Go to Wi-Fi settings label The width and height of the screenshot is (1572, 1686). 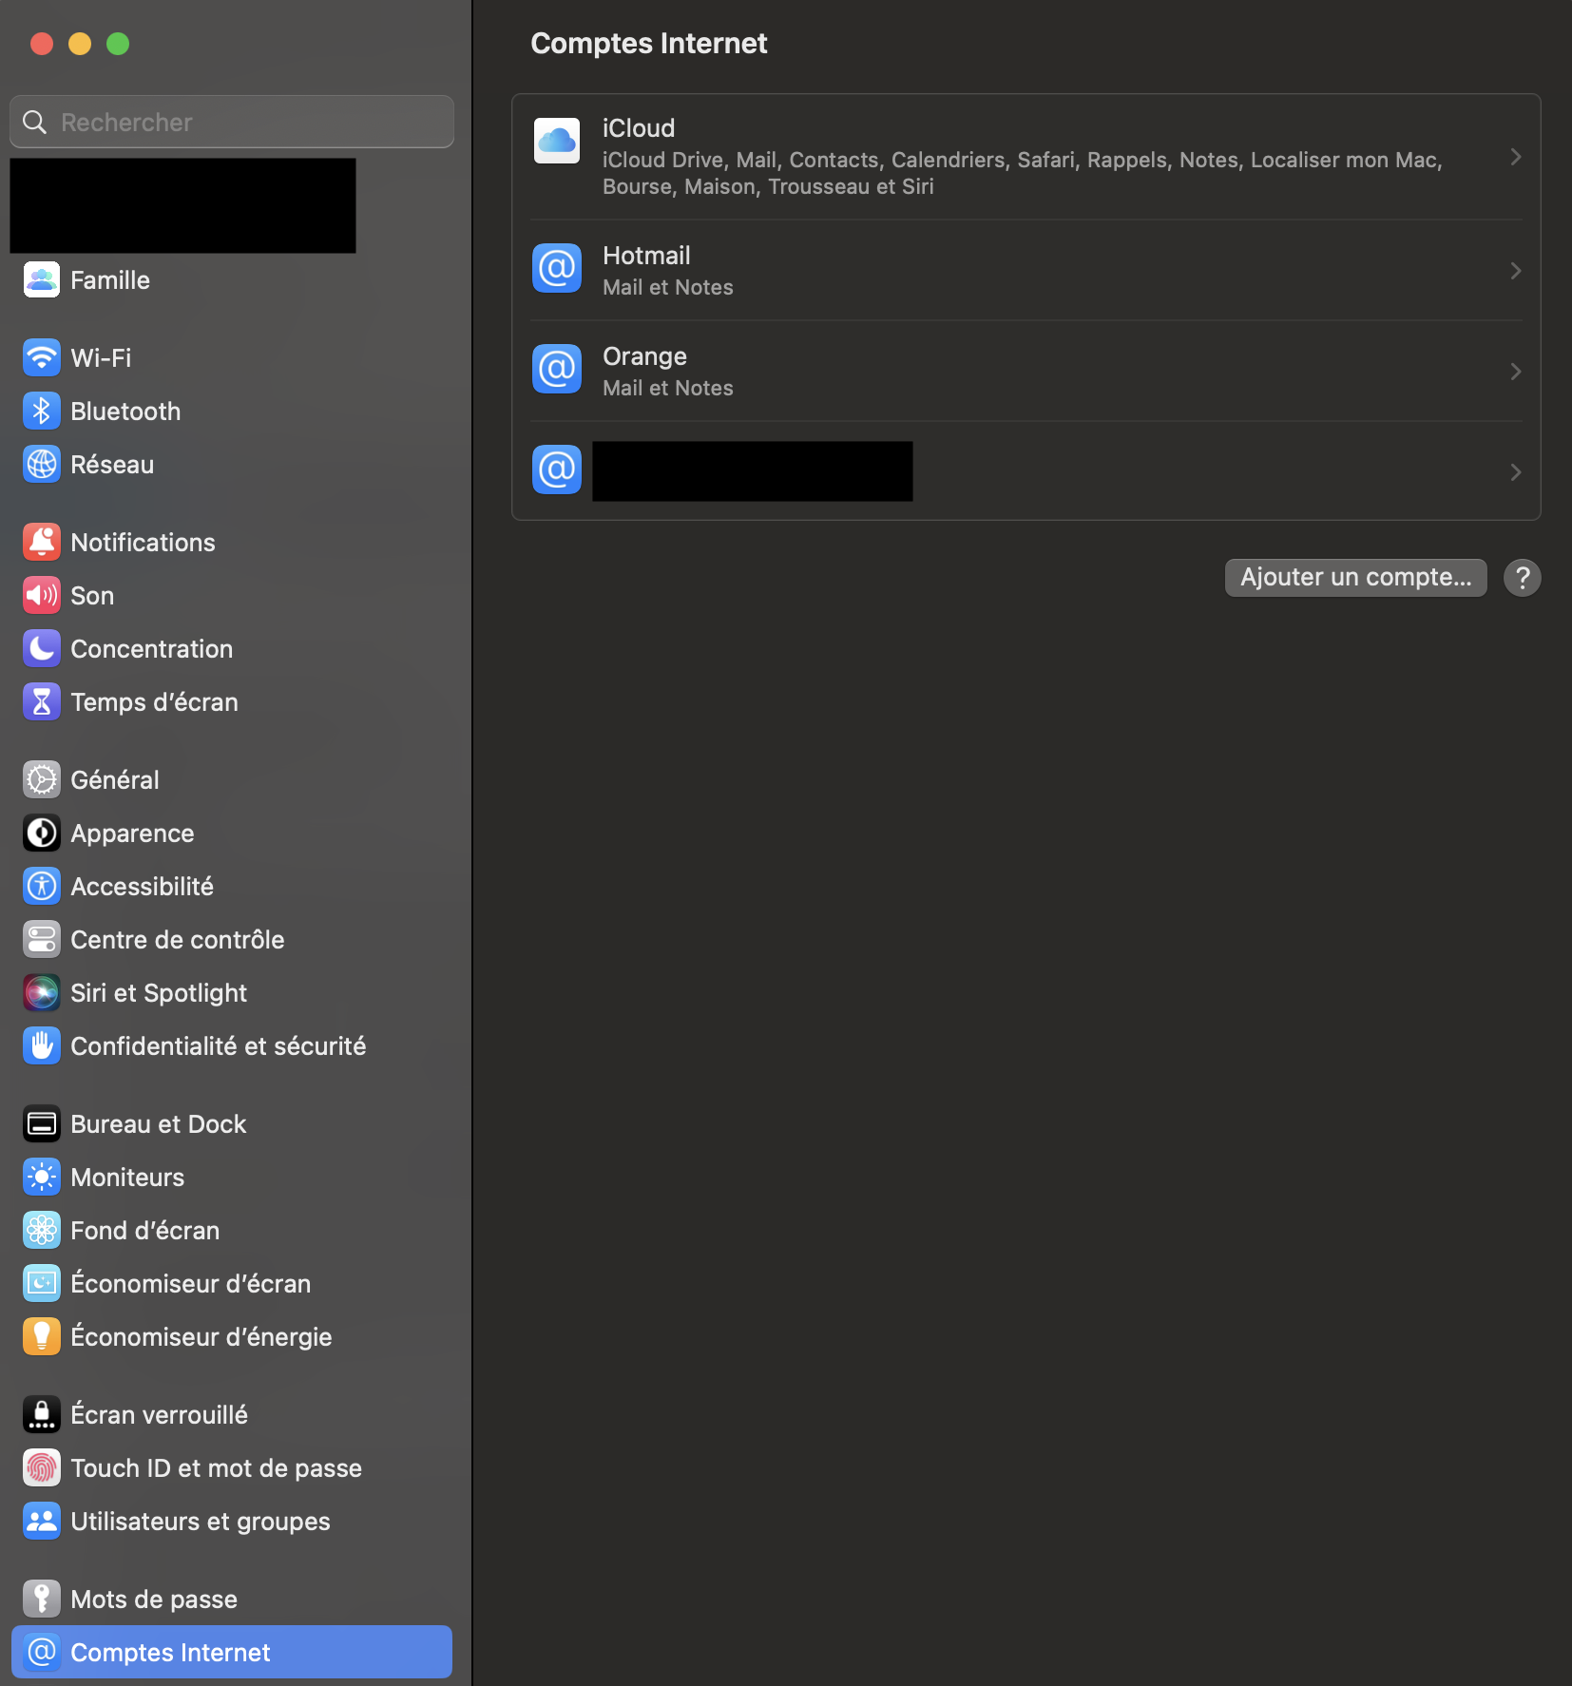point(102,358)
